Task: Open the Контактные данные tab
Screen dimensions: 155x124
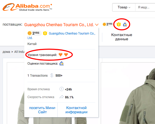Action: 122,37
